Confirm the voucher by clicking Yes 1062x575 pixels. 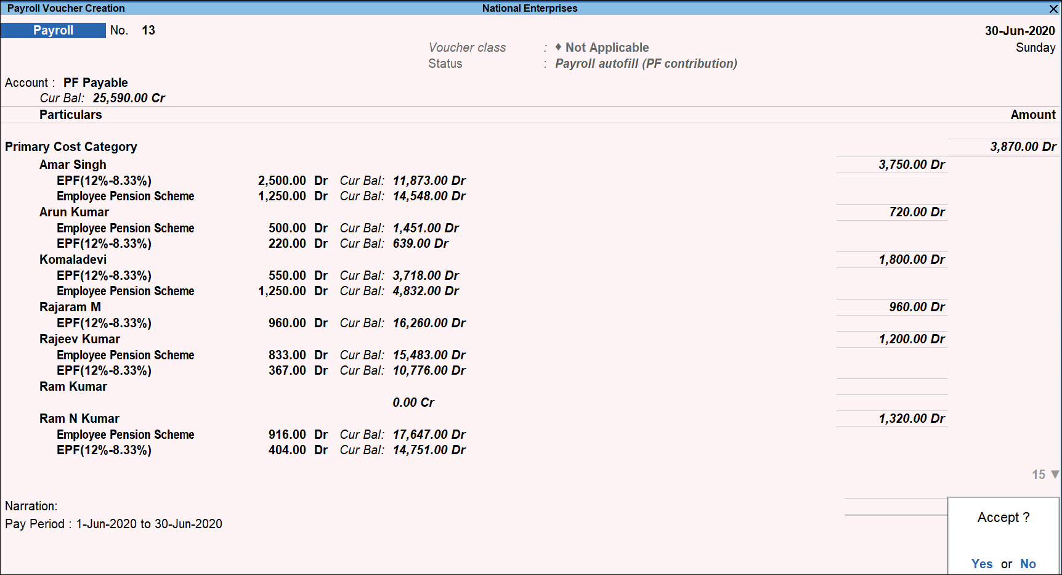[981, 563]
